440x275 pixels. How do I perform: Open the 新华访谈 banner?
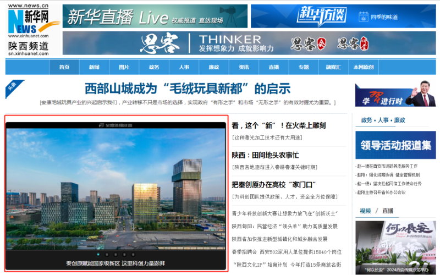point(343,16)
